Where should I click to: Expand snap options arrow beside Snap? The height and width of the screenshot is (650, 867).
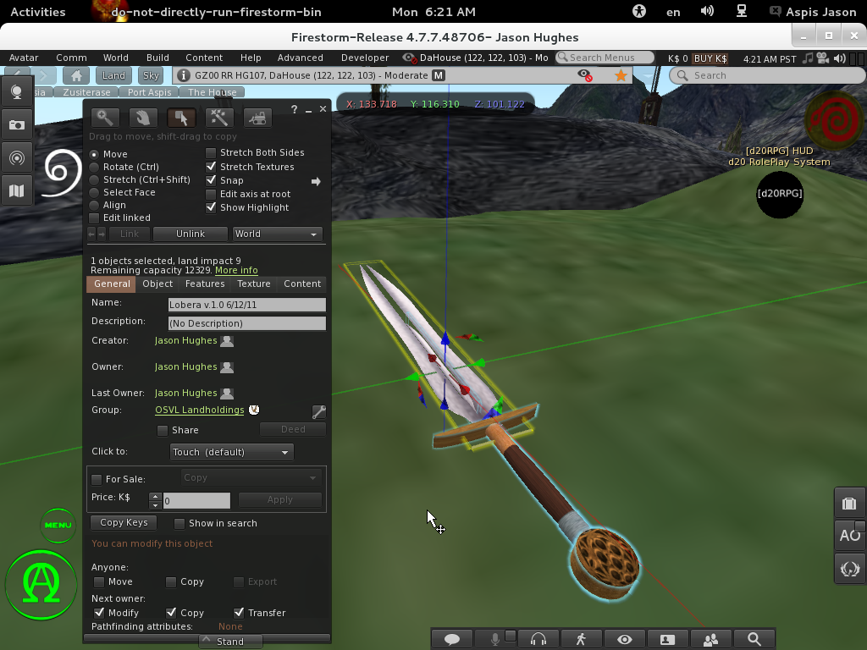coord(316,181)
